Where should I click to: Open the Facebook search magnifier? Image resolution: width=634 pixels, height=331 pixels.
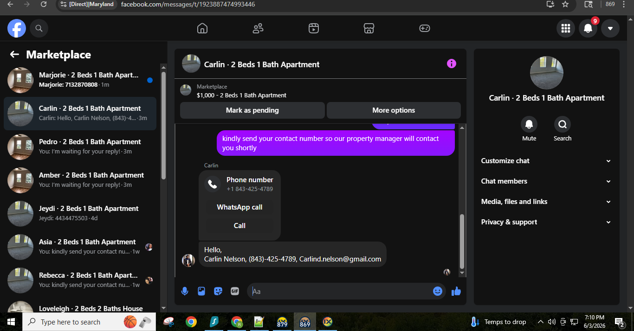(39, 28)
